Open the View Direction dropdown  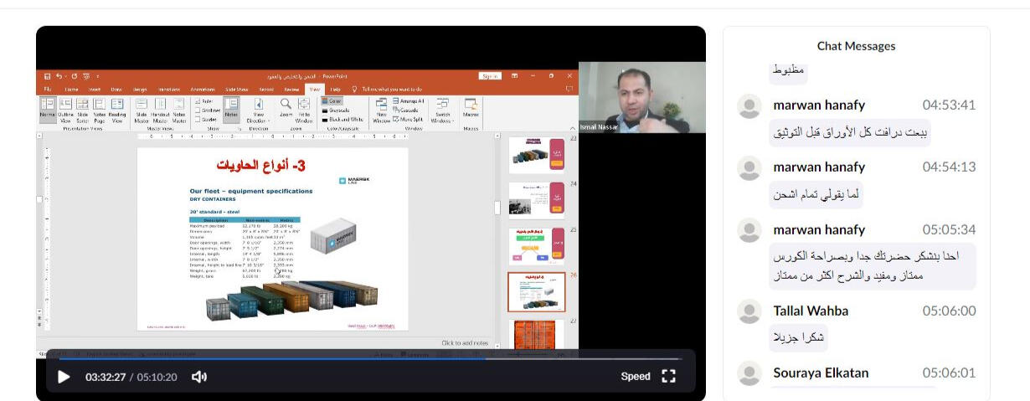coord(259,111)
